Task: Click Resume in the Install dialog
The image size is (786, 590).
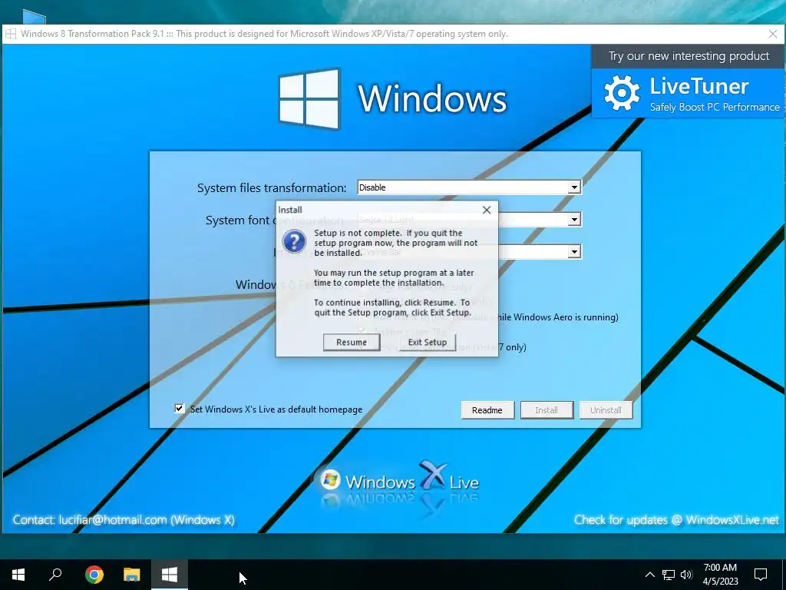Action: pyautogui.click(x=352, y=342)
